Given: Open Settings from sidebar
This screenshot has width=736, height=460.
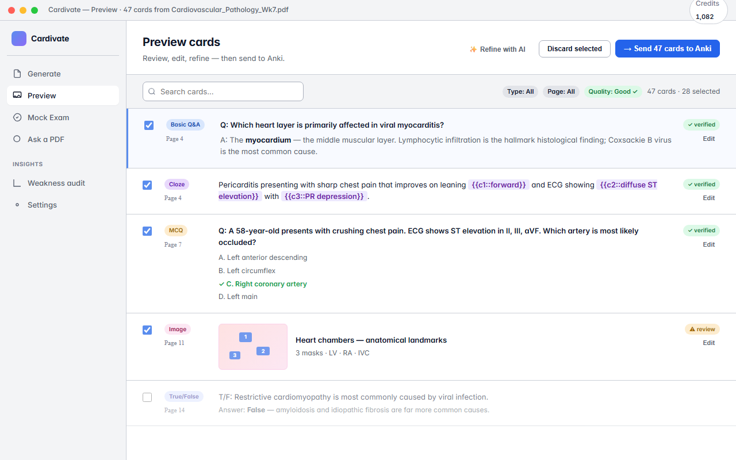Looking at the screenshot, I should (63, 205).
